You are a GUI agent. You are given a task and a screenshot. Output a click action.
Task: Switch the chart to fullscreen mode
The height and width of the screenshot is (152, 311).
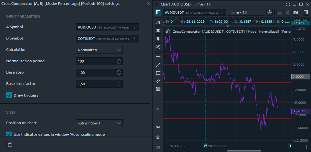[288, 4]
